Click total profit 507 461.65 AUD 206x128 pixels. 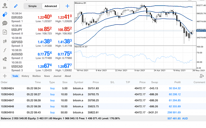178,118
